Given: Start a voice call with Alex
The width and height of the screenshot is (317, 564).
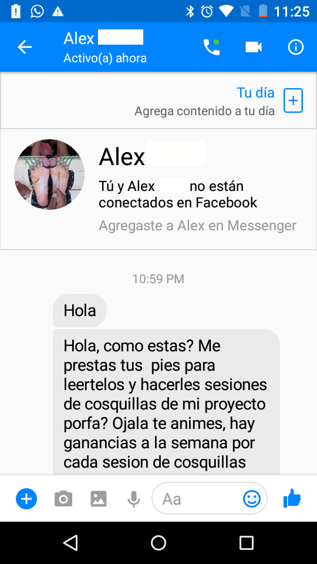Looking at the screenshot, I should point(211,47).
